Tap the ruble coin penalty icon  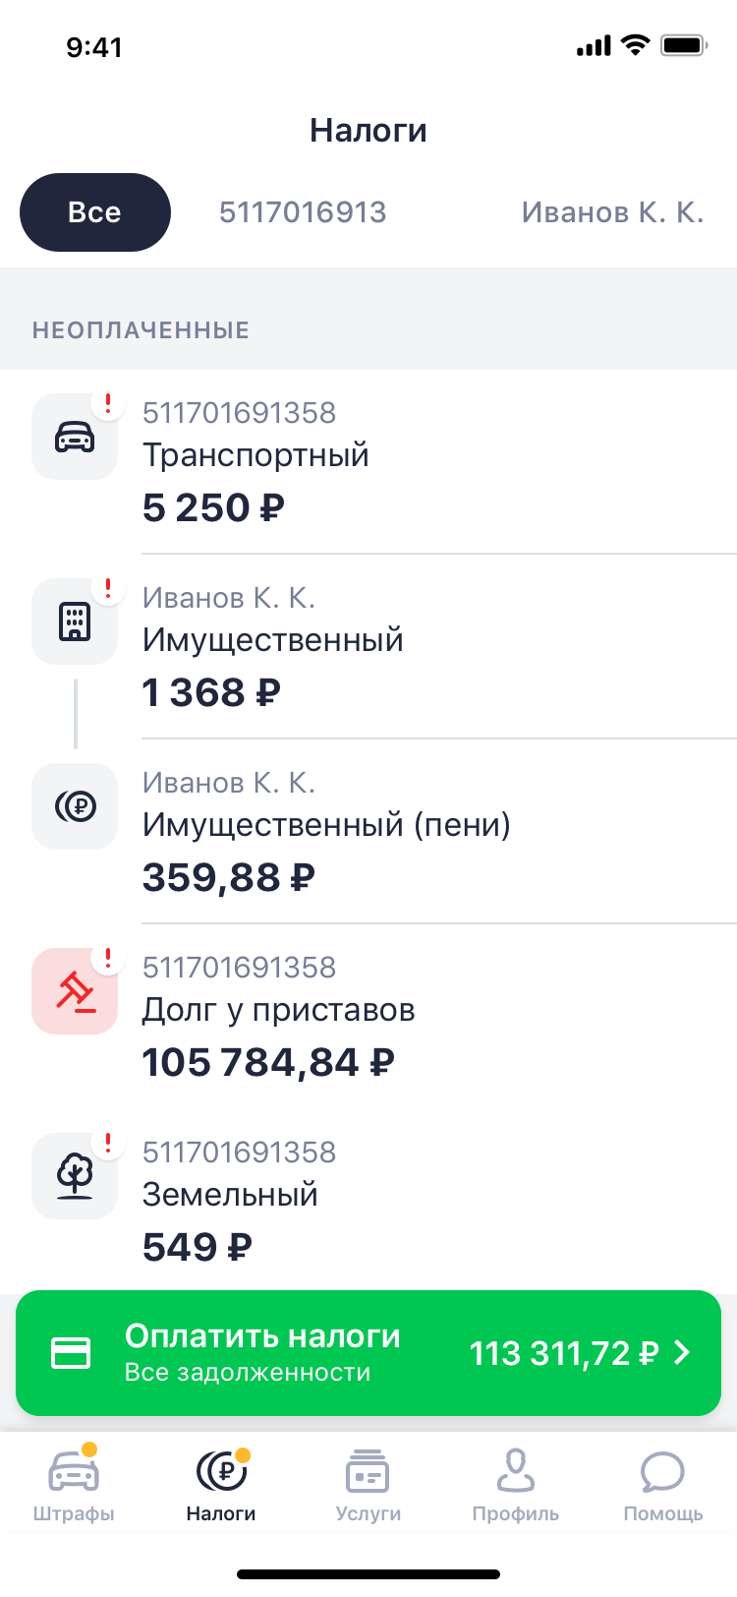(75, 806)
